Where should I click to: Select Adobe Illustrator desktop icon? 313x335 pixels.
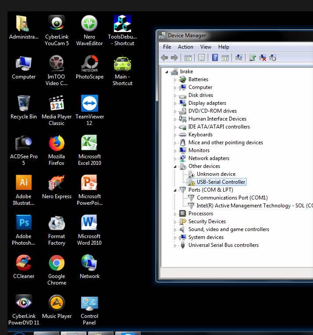(24, 190)
